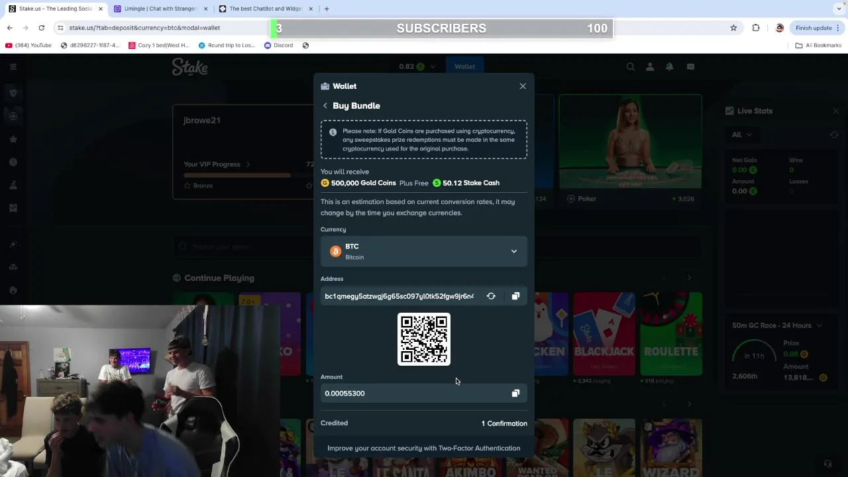Open the YouTube bookmark
The height and width of the screenshot is (477, 848).
(x=28, y=46)
